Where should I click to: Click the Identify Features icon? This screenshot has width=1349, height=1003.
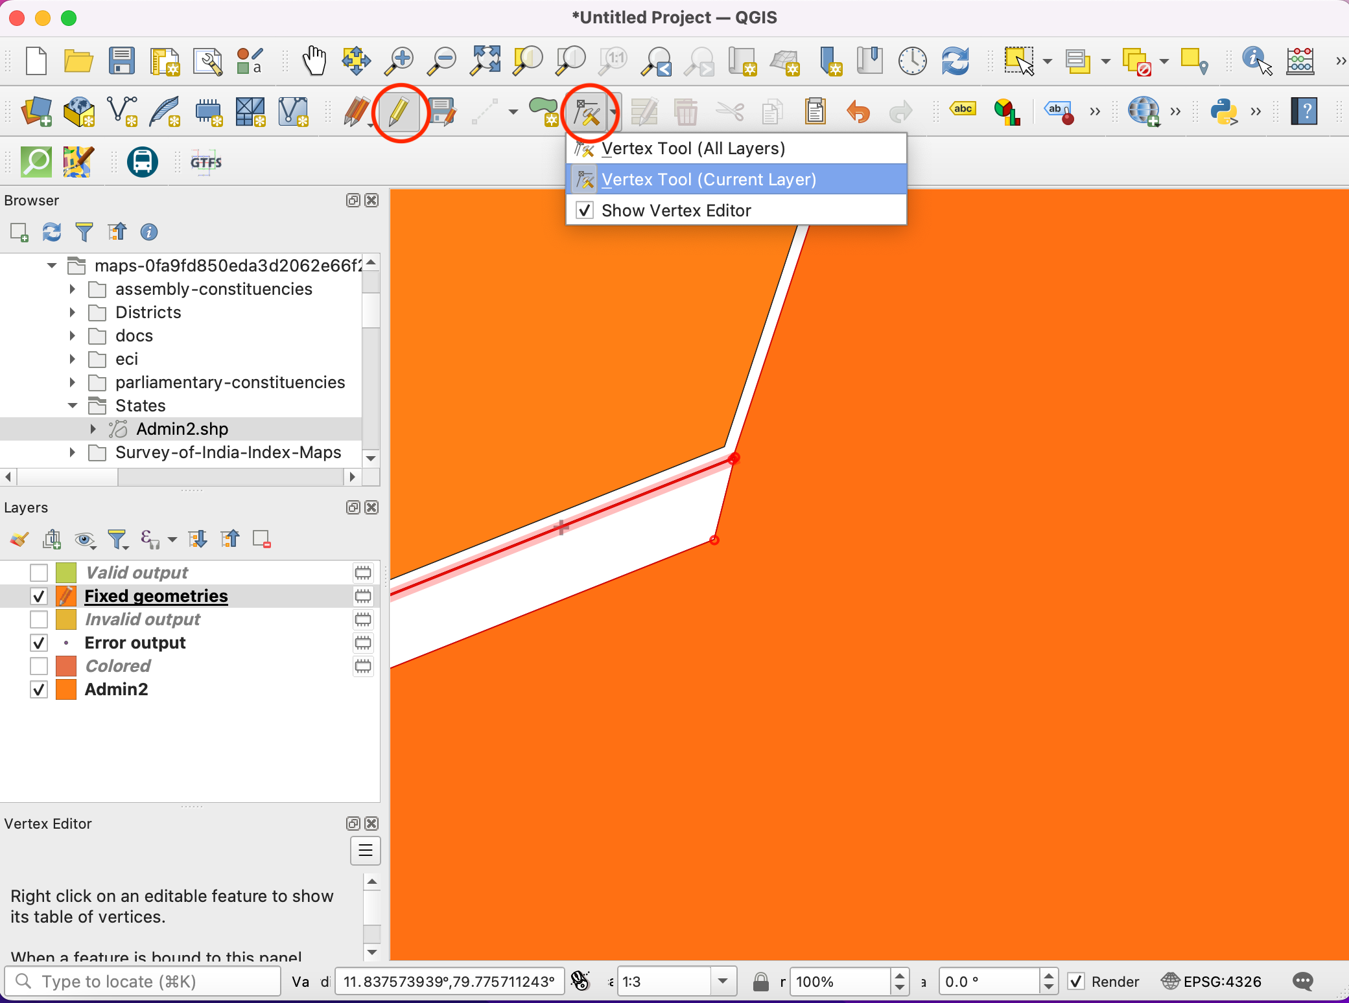coord(1256,61)
